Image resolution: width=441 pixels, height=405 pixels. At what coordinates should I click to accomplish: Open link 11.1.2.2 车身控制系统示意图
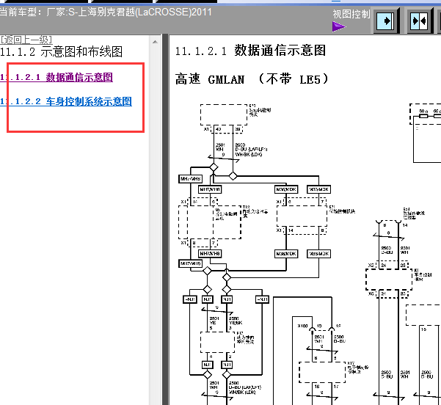pos(66,101)
